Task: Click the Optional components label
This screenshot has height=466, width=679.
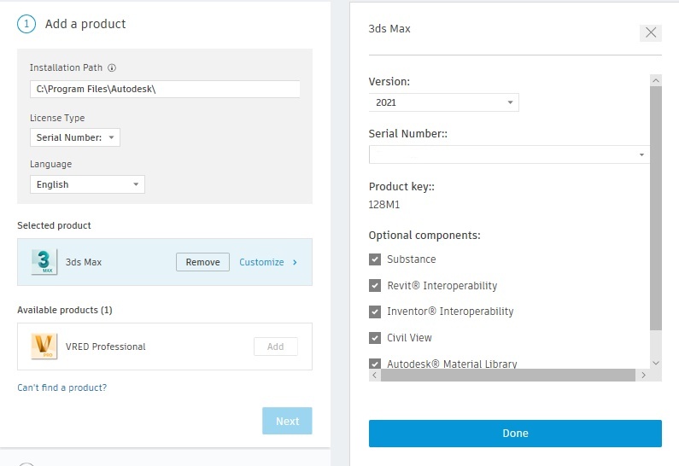Action: [424, 236]
